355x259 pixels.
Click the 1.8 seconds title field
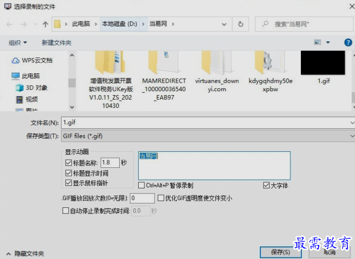tap(110, 162)
